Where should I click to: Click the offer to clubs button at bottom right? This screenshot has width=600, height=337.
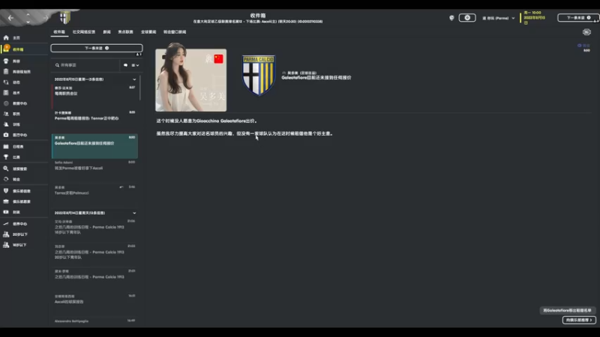click(x=579, y=321)
